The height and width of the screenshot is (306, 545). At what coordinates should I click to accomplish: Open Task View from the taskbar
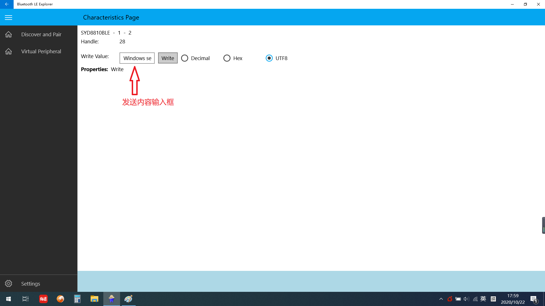(x=25, y=299)
